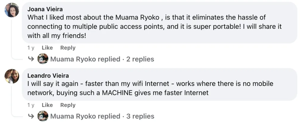
Task: Reply to Leandro Vieira's comment
Action: point(68,105)
